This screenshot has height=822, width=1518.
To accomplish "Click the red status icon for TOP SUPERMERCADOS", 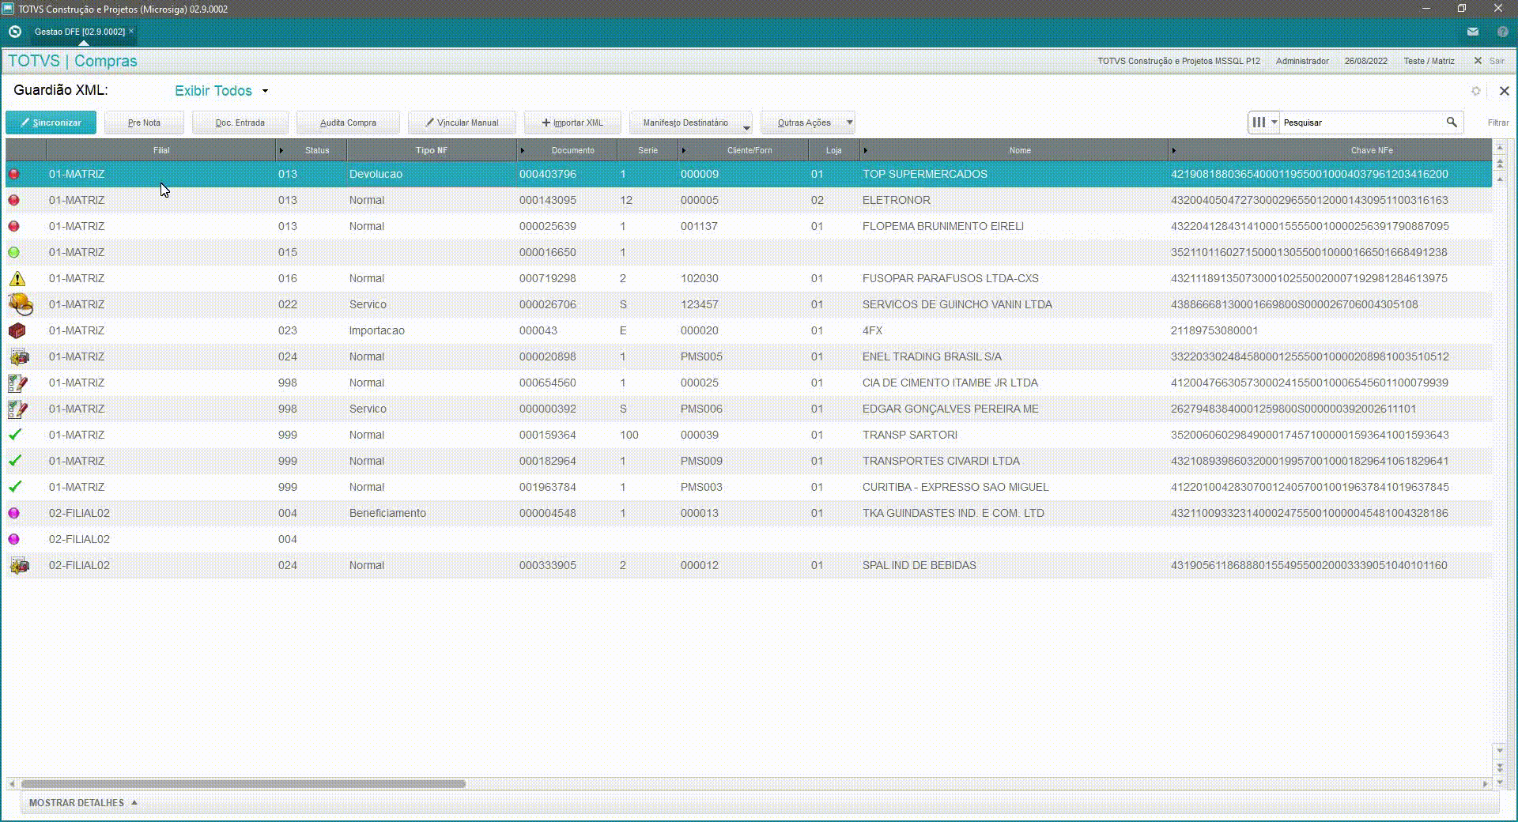I will (x=13, y=174).
